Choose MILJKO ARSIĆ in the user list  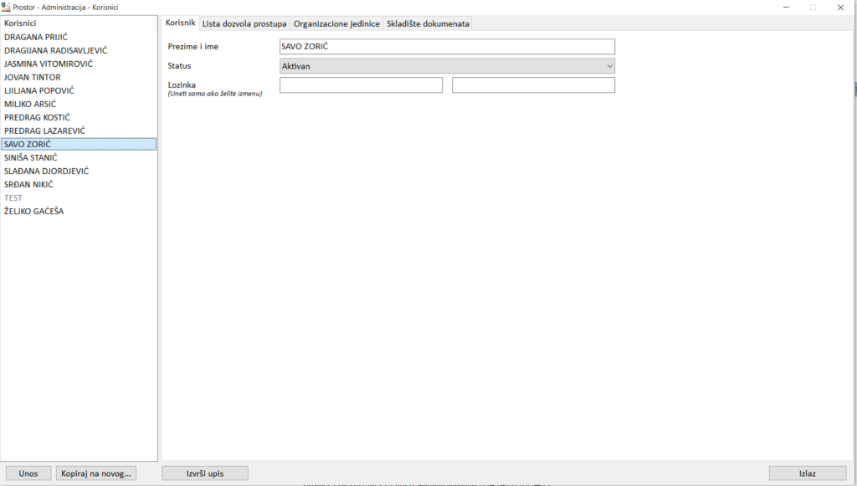[x=30, y=104]
